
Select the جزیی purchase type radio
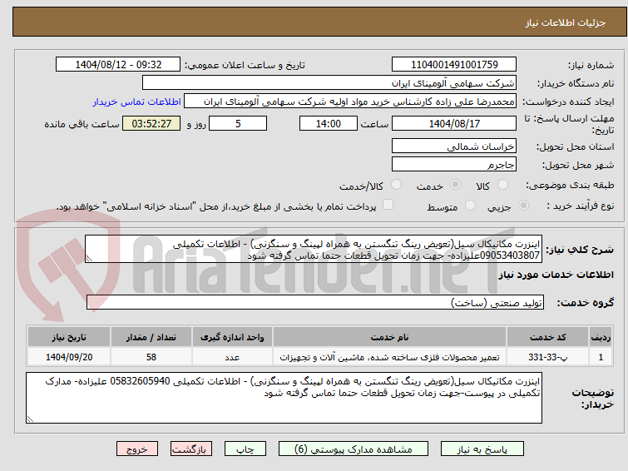tap(523, 206)
